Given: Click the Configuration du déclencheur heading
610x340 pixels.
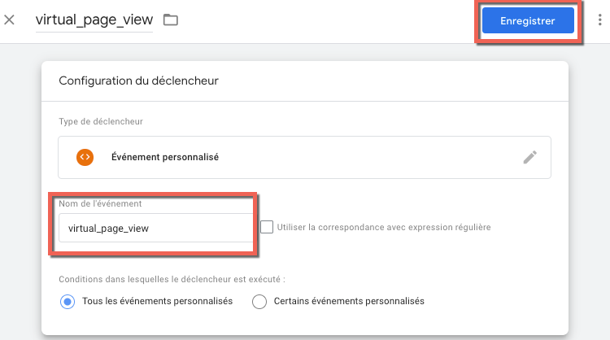Looking at the screenshot, I should 138,81.
